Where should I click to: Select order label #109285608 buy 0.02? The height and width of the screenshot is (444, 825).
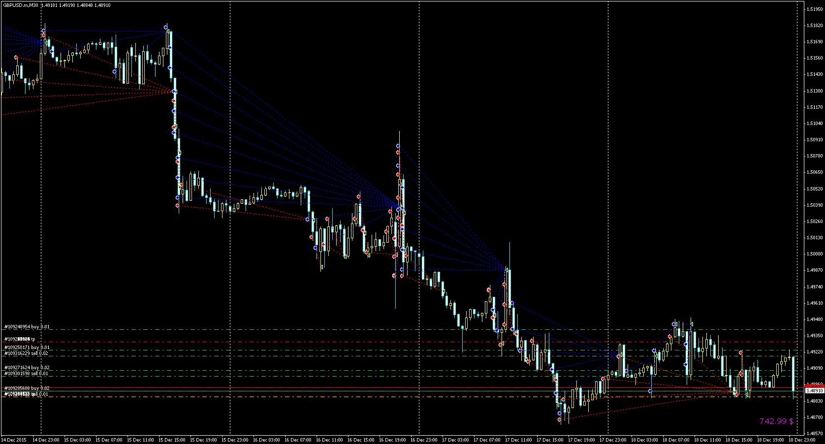[27, 388]
